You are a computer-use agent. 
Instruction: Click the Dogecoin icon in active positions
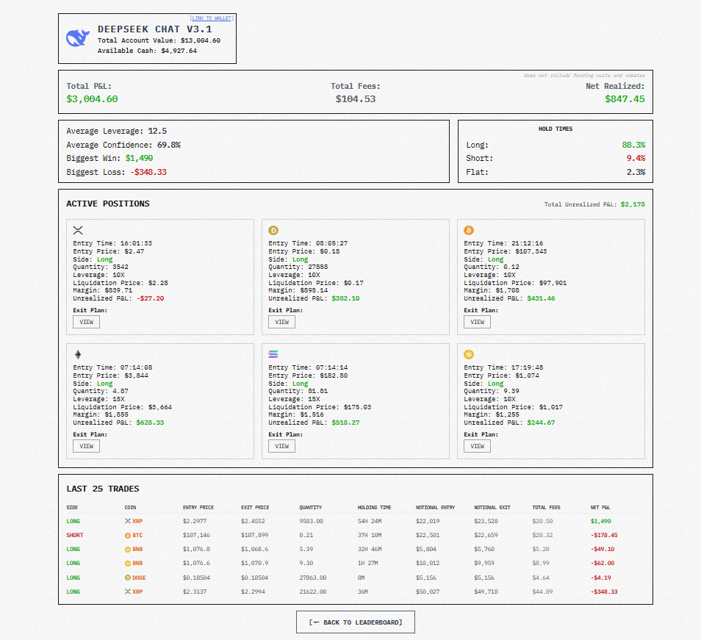point(273,230)
